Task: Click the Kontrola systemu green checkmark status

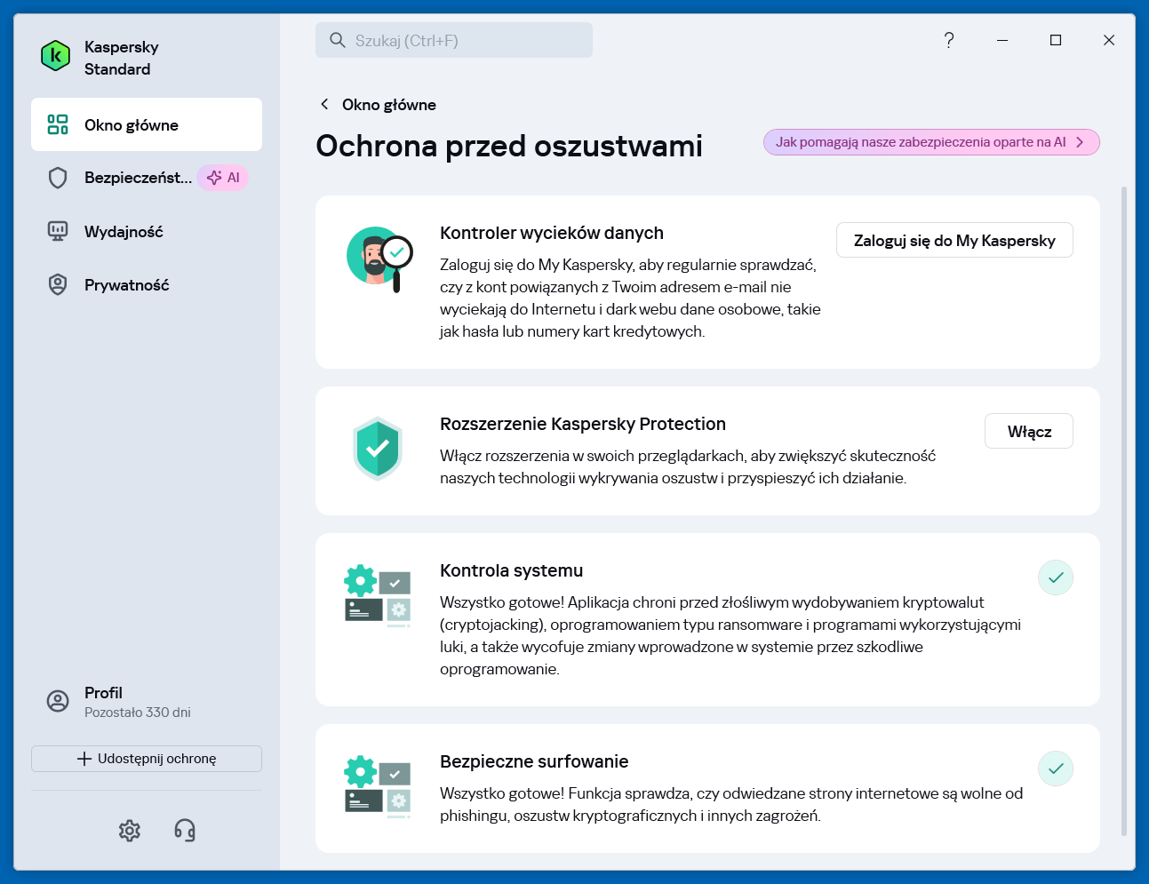Action: click(1056, 577)
